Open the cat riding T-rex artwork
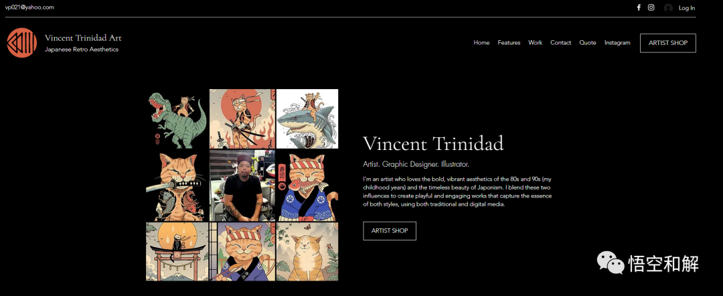723x296 pixels. 177,119
